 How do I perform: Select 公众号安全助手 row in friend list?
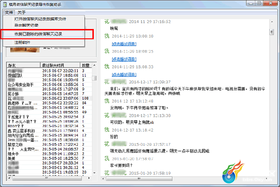(x=49, y=85)
